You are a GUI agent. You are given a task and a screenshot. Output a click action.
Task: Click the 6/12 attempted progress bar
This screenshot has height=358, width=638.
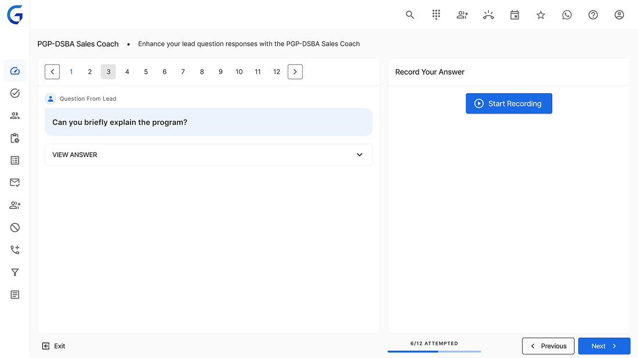[434, 351]
